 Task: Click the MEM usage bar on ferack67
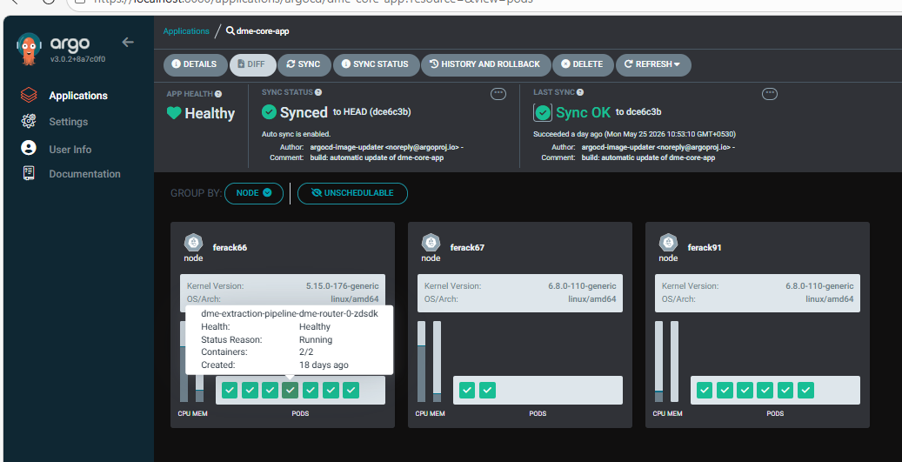tap(438, 361)
